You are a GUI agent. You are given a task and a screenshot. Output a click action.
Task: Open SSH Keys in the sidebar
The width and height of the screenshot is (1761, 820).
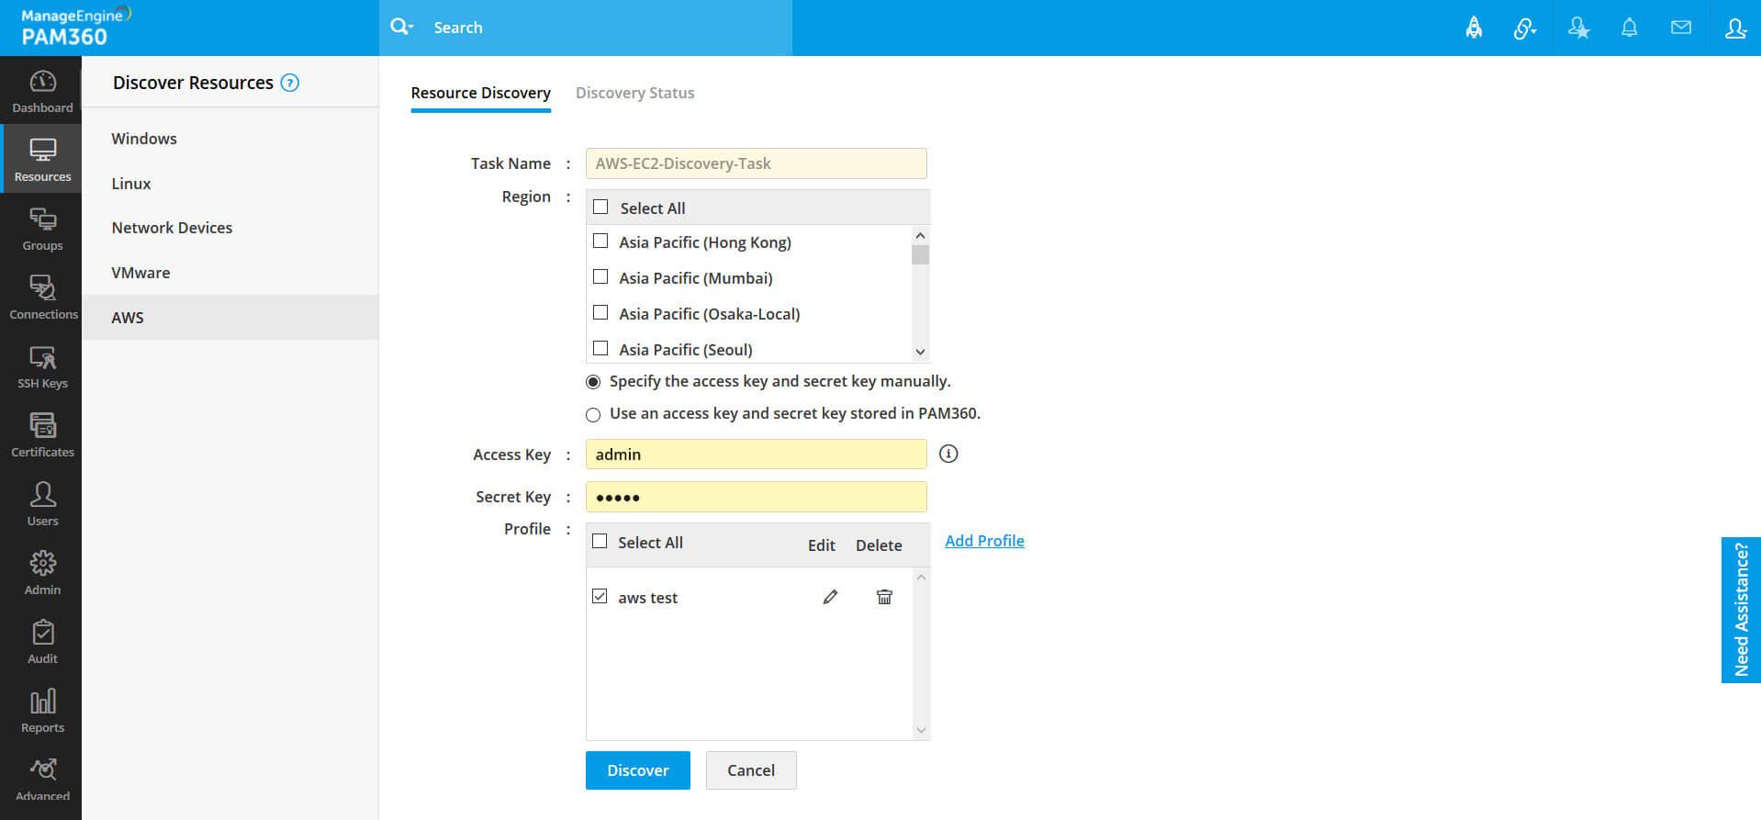(x=42, y=366)
